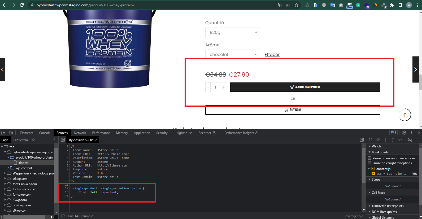Click the Effacer link

tap(272, 54)
